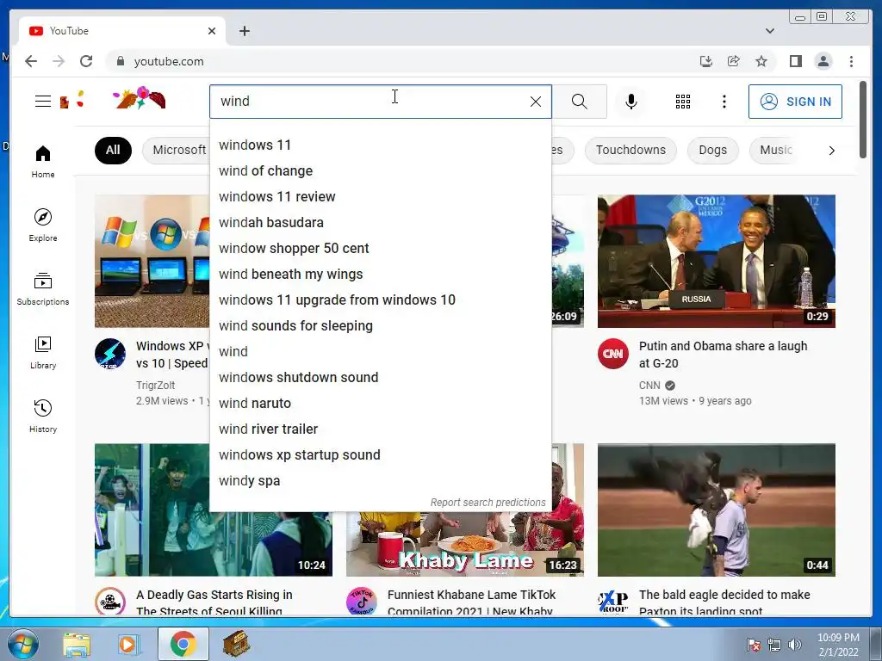Choose suggestion "wind beneath my wings"

[x=380, y=275]
